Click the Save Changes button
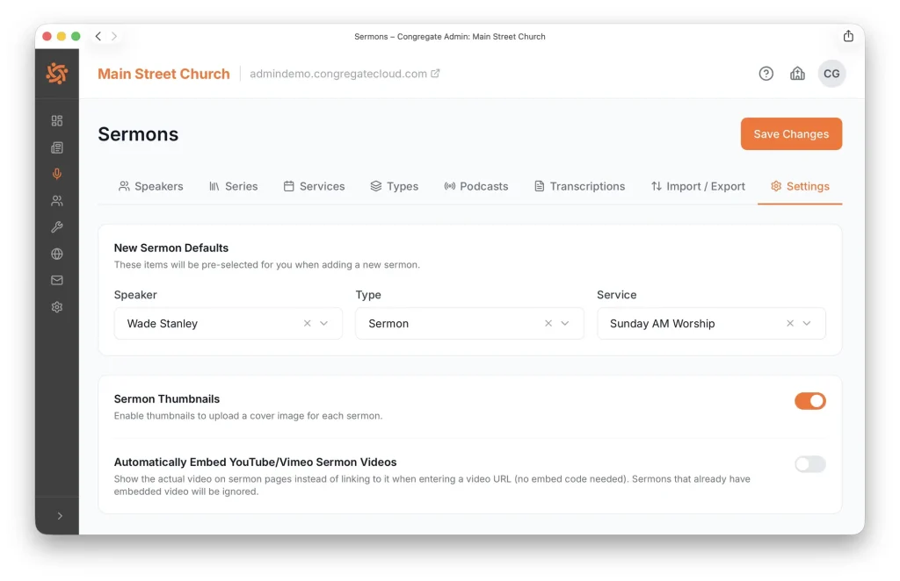Screen dimensions: 900x581 click(791, 134)
